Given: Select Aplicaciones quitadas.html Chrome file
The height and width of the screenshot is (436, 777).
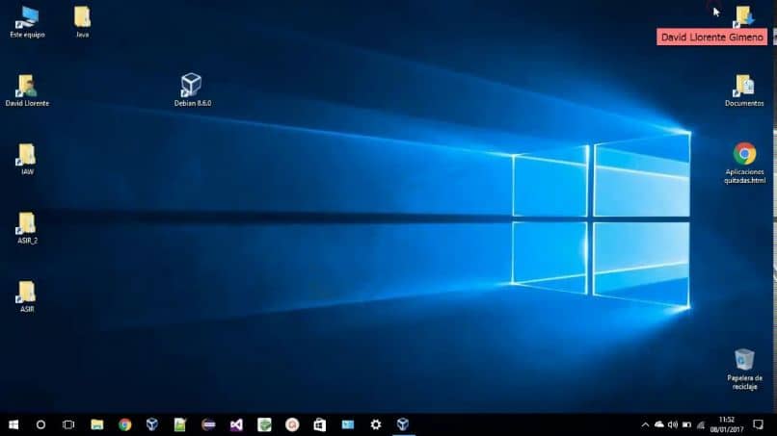Looking at the screenshot, I should [x=744, y=164].
